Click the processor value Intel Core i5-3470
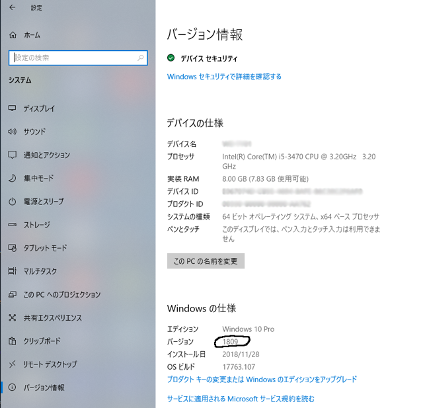This screenshot has height=408, width=423. point(299,161)
